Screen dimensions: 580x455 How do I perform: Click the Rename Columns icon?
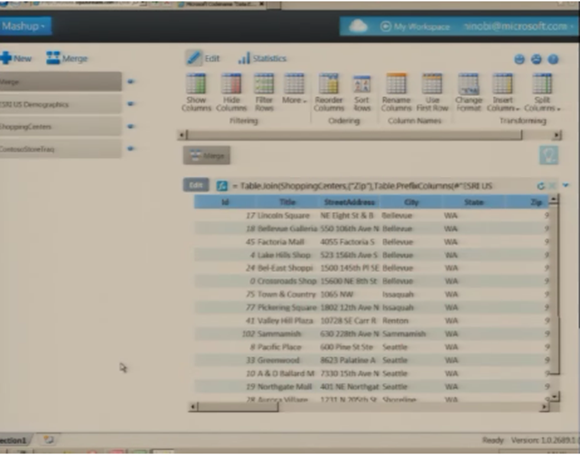tap(396, 83)
